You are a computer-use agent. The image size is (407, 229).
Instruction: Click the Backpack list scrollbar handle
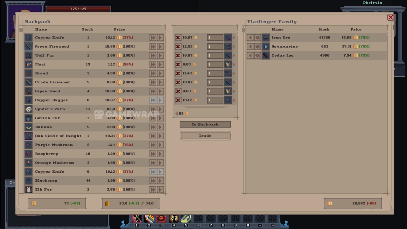[21, 30]
